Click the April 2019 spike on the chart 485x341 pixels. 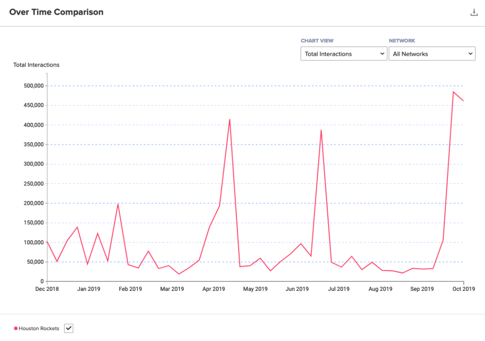click(230, 120)
